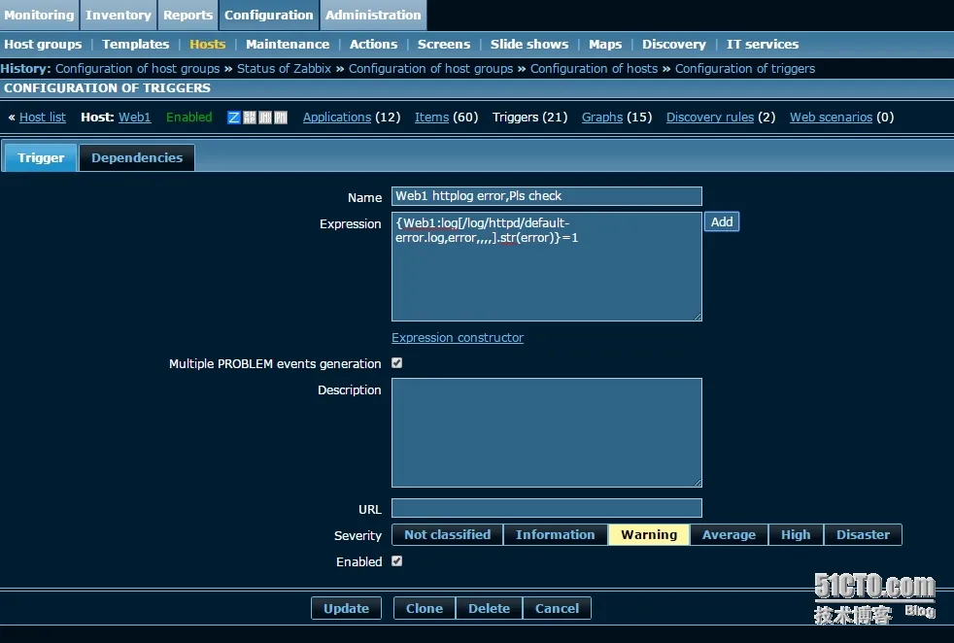Toggle Multiple PROBLEM events generation checkbox
Screen dimensions: 954x643
pyautogui.click(x=396, y=363)
